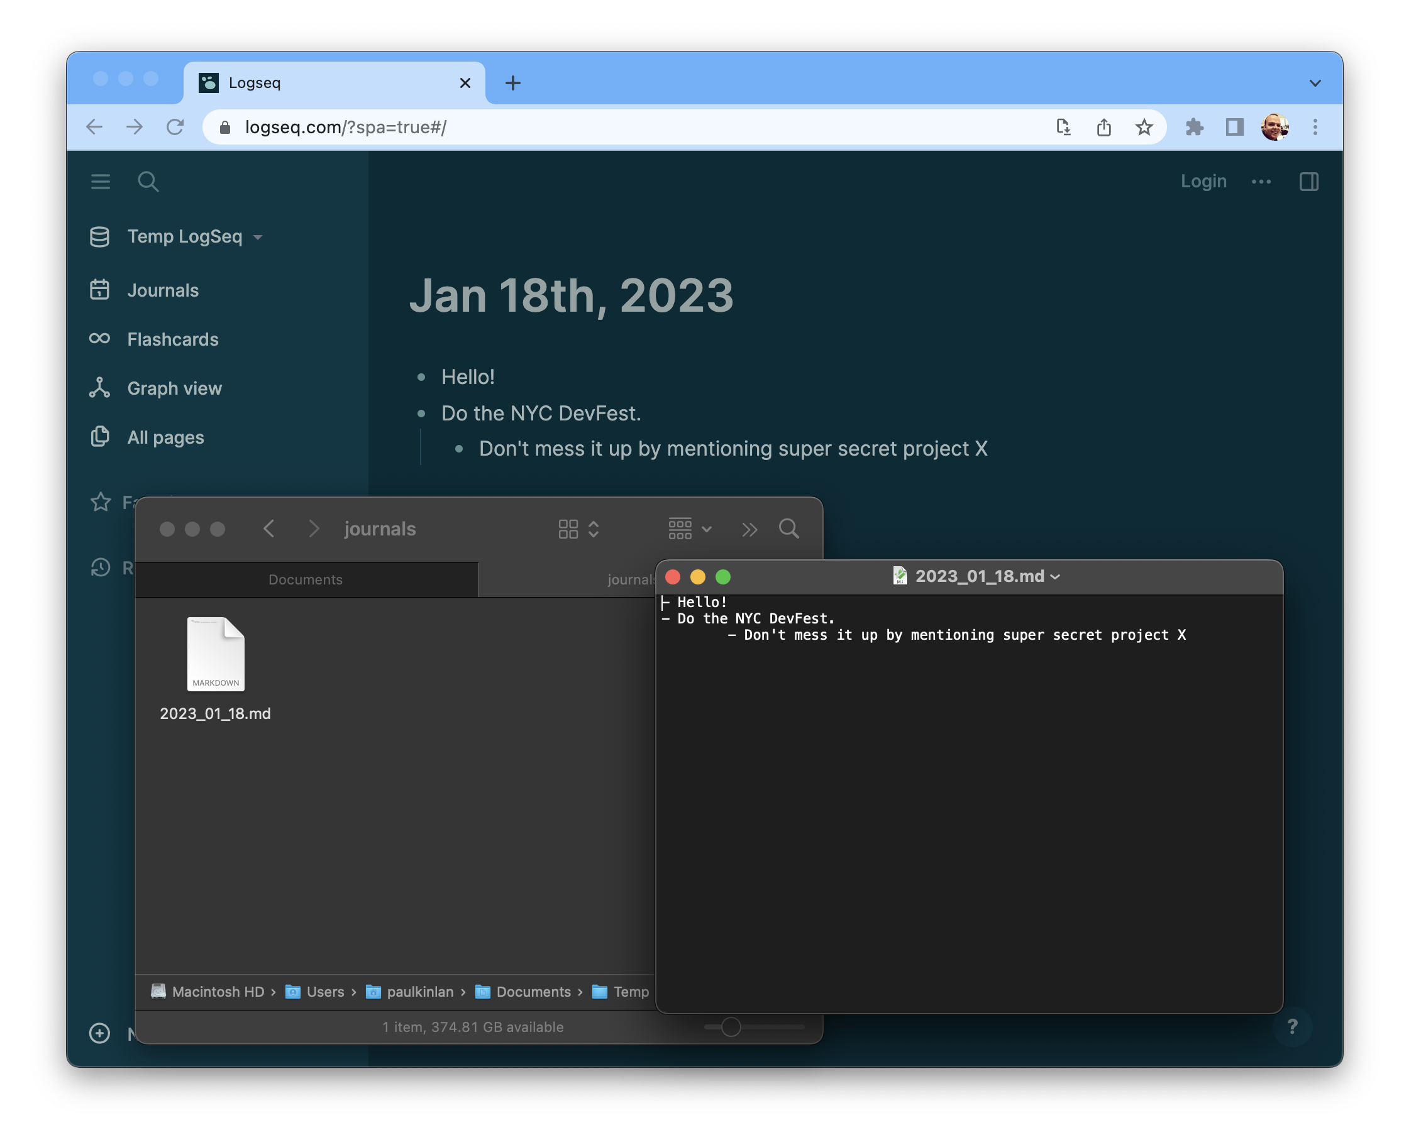
Task: Click Users in Finder path bar
Action: coord(314,991)
